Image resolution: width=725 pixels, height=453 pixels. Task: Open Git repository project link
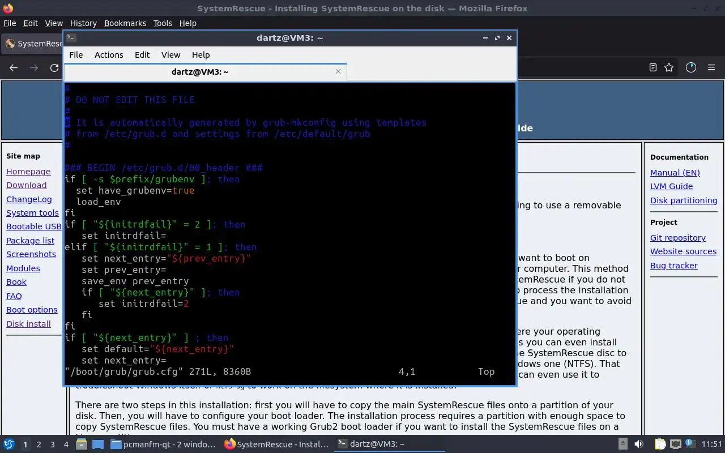tap(678, 238)
